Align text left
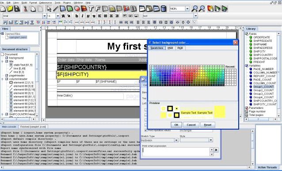 [x=99, y=16]
